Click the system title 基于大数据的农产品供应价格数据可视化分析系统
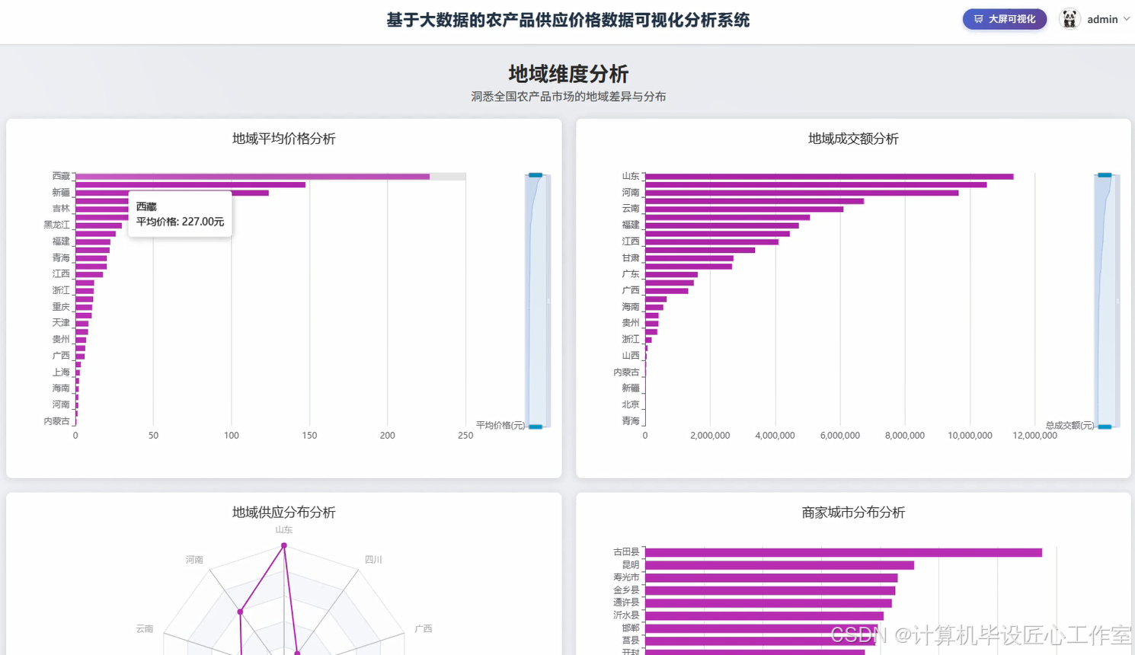The width and height of the screenshot is (1135, 655). pyautogui.click(x=568, y=21)
